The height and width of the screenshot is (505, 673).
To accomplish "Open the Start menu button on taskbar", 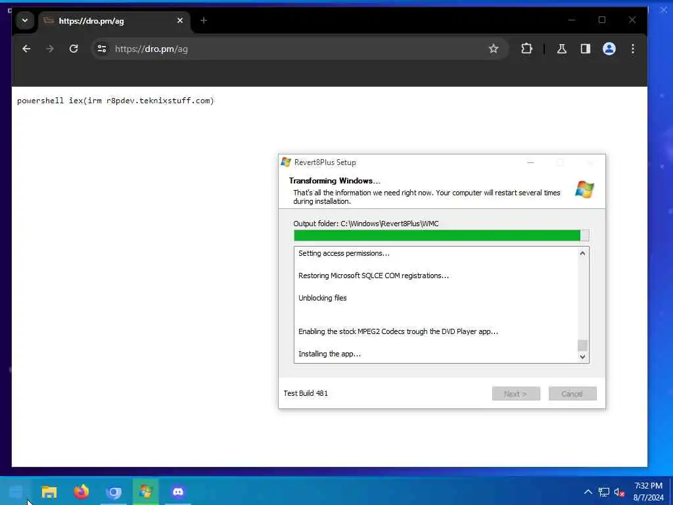I will tap(16, 492).
